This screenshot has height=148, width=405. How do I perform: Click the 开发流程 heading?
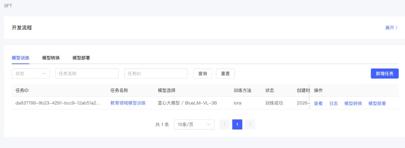pyautogui.click(x=22, y=28)
